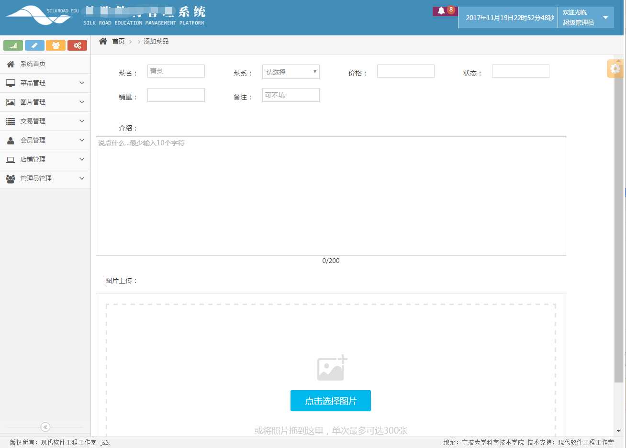Expand chevron next to 会员管理
This screenshot has height=448, width=626.
pos(82,140)
